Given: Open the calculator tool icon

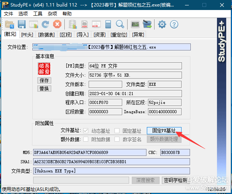Looking at the screenshot, I should click(x=108, y=24).
